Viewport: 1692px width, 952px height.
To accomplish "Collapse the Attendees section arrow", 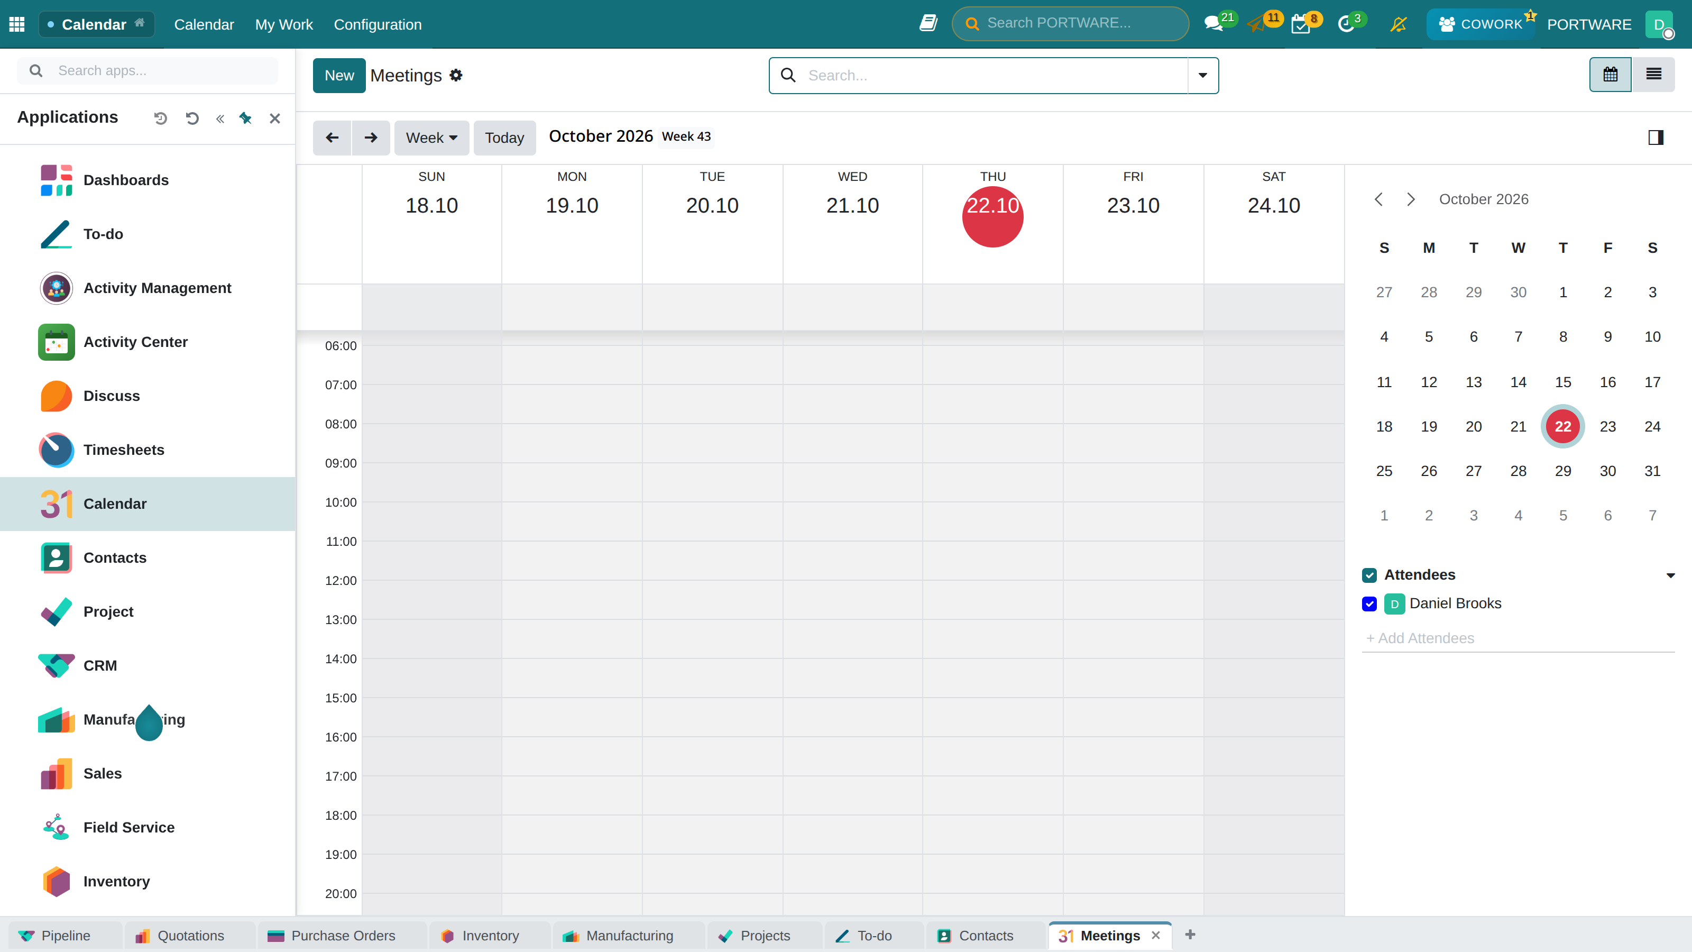I will [x=1670, y=575].
